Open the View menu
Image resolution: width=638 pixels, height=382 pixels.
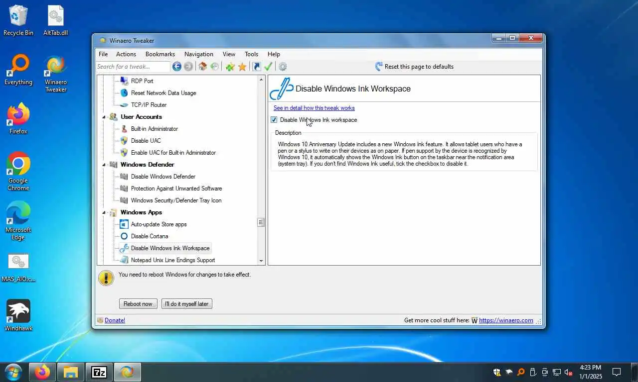click(229, 54)
